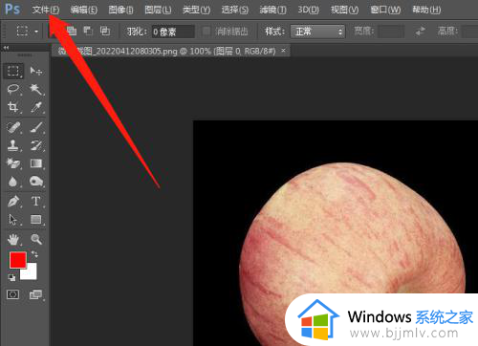478x346 pixels.
Task: Open the Edit menu
Action: point(83,10)
